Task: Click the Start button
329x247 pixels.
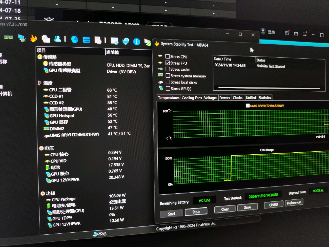Action: pyautogui.click(x=172, y=214)
